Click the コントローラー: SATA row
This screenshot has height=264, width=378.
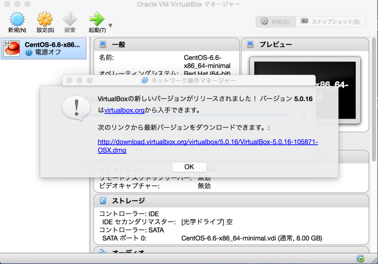[132, 230]
